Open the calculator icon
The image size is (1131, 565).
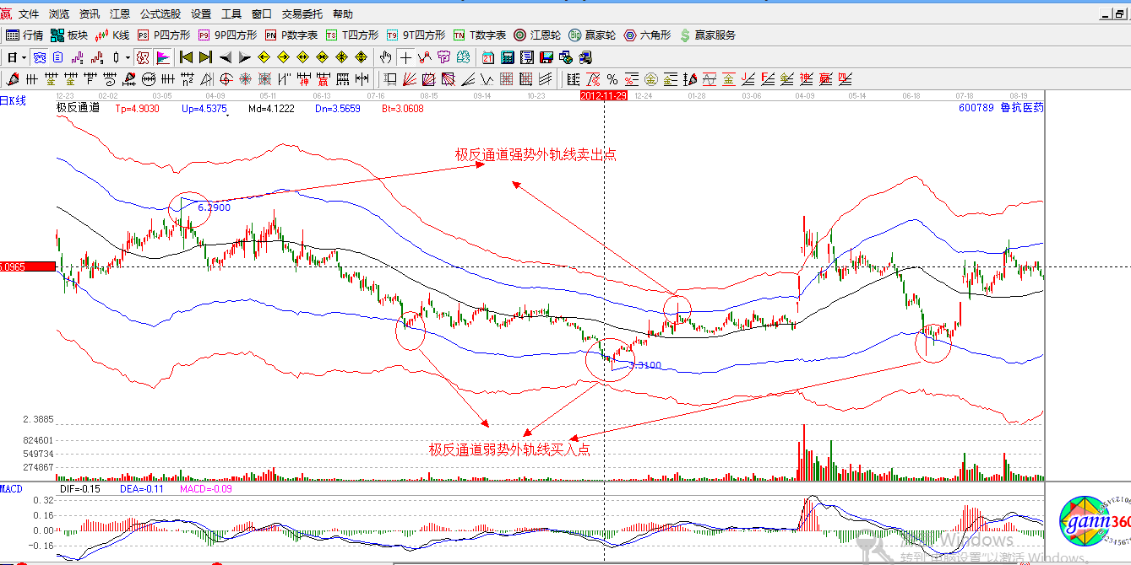(x=506, y=57)
